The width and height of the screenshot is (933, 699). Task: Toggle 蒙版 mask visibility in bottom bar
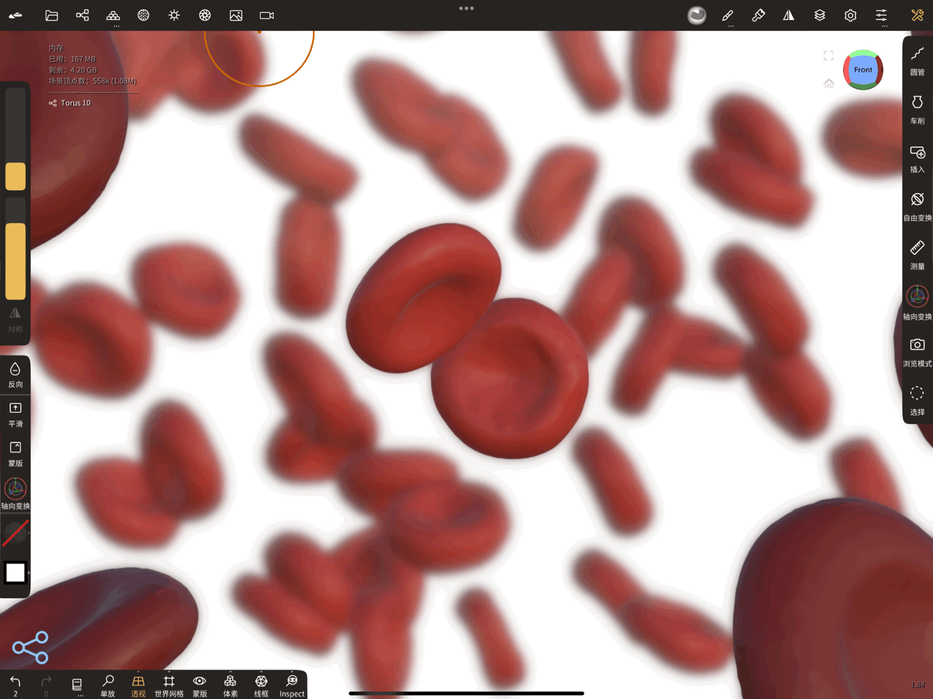click(200, 685)
